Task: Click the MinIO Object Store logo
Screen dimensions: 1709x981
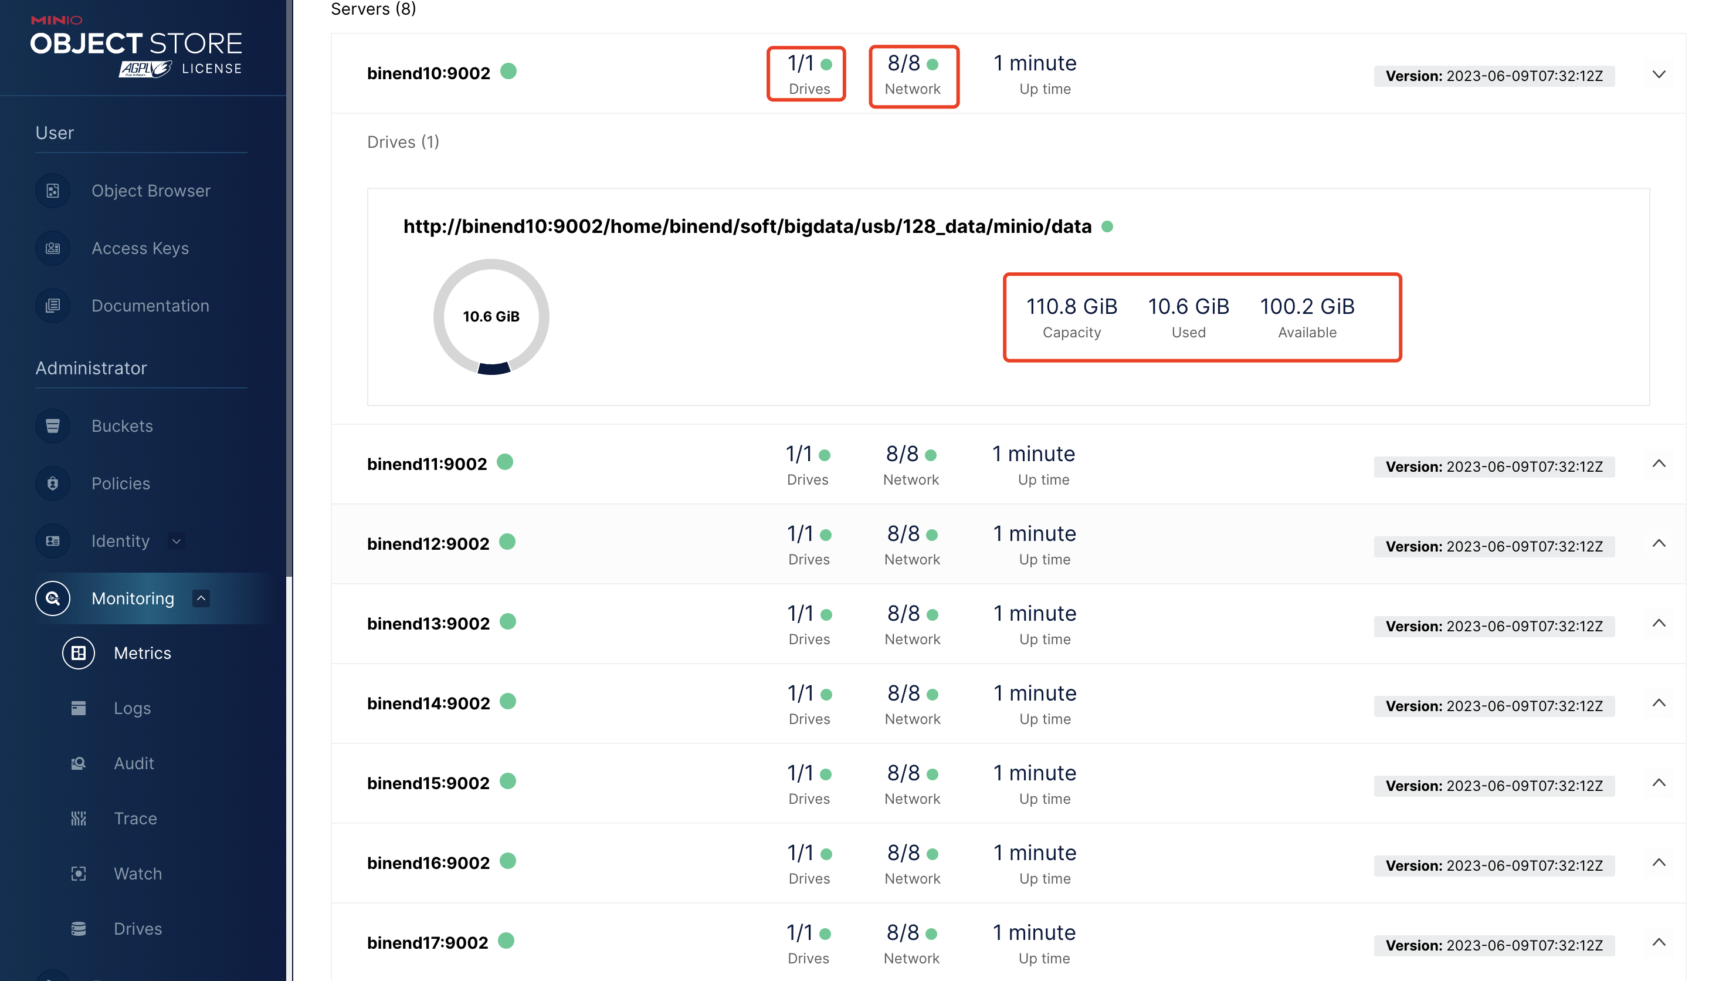Action: click(x=136, y=47)
